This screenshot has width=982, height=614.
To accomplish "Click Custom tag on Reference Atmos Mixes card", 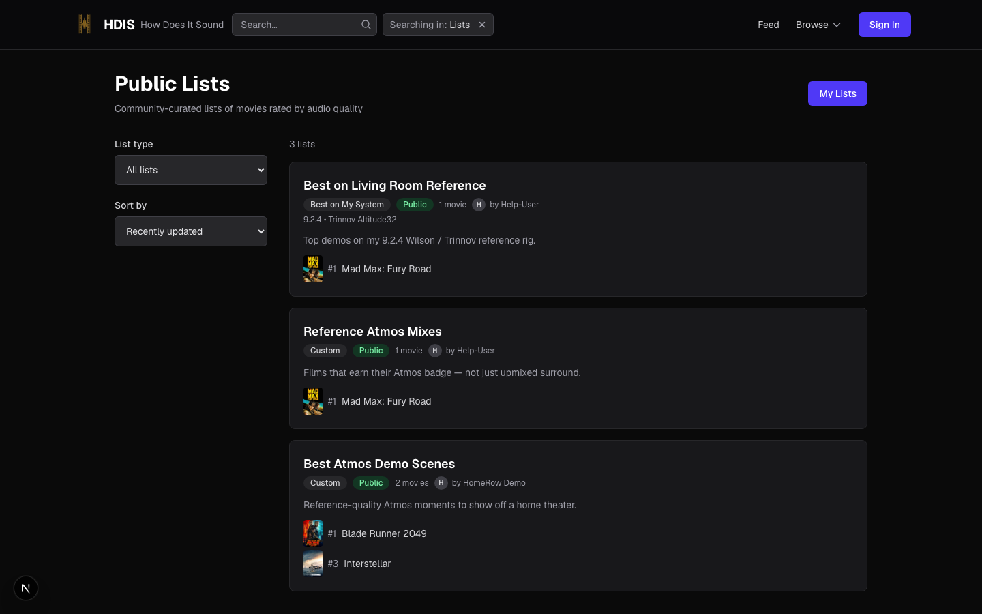I will coord(325,351).
